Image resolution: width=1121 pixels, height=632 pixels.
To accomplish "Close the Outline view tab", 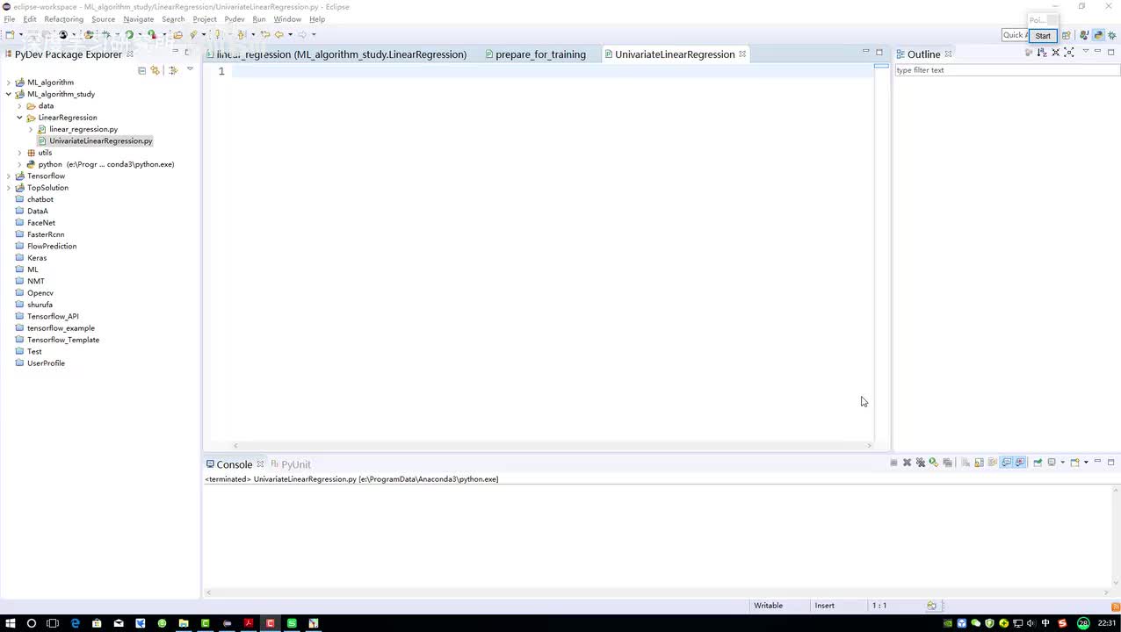I will point(948,54).
